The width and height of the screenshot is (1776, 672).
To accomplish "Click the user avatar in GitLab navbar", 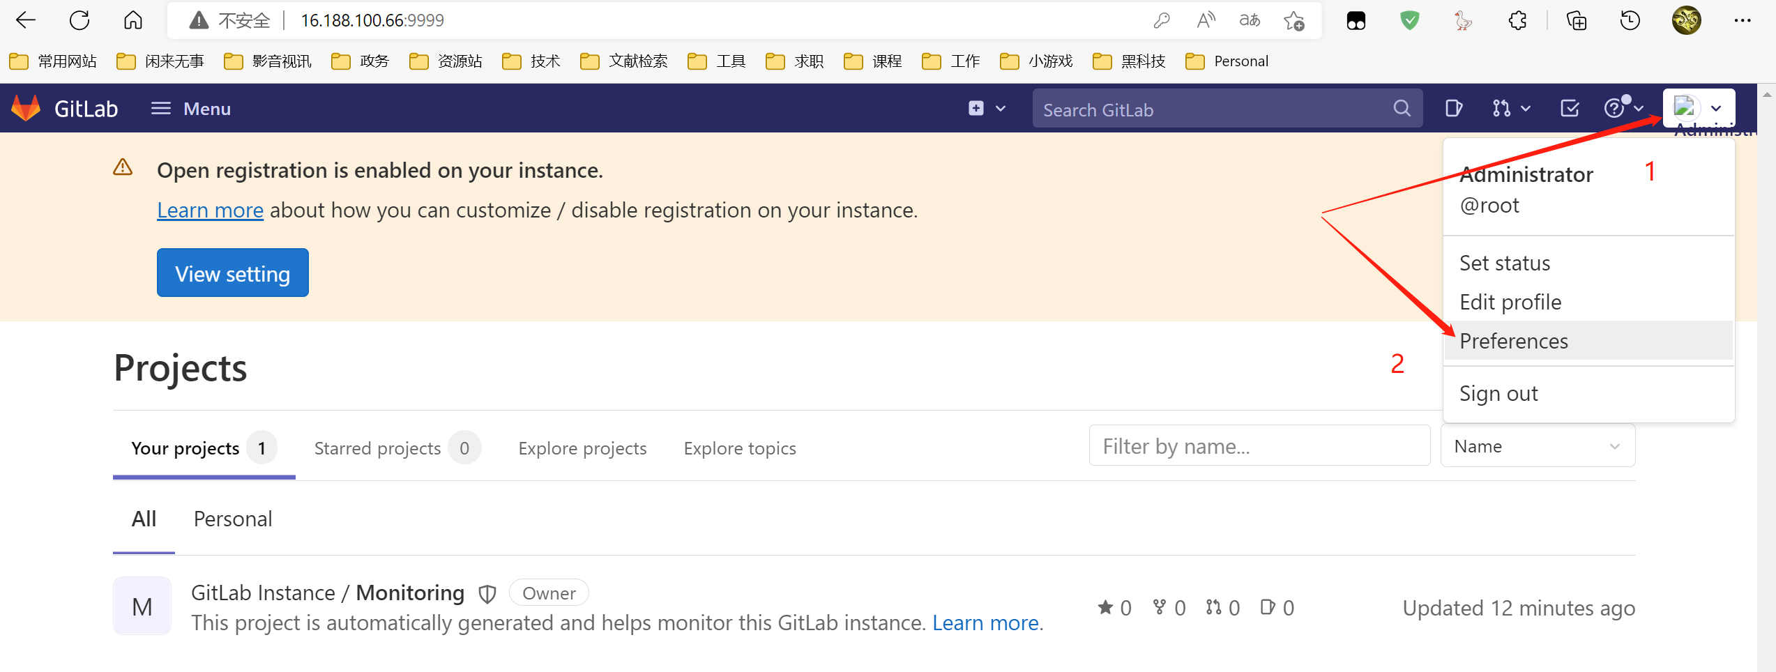I will click(1686, 108).
